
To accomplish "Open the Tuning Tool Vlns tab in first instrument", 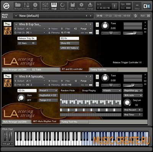I will point(104,70).
